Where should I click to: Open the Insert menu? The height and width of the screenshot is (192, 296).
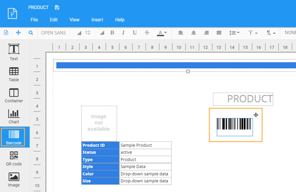point(97,20)
